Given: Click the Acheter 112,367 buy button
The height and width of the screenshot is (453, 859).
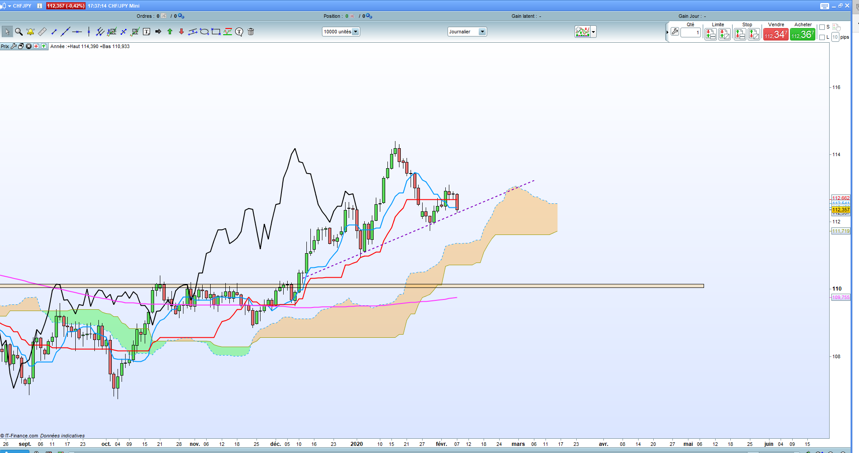Looking at the screenshot, I should 802,34.
